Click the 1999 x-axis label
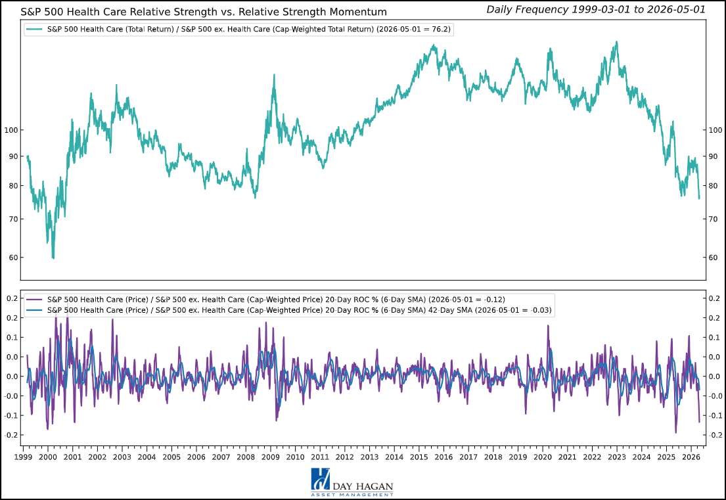The width and height of the screenshot is (726, 500). (23, 457)
